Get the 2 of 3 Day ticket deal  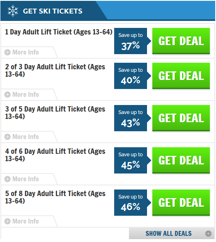(x=181, y=76)
